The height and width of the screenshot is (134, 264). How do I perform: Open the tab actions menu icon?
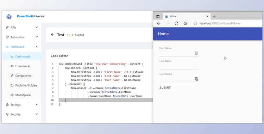pos(158,16)
